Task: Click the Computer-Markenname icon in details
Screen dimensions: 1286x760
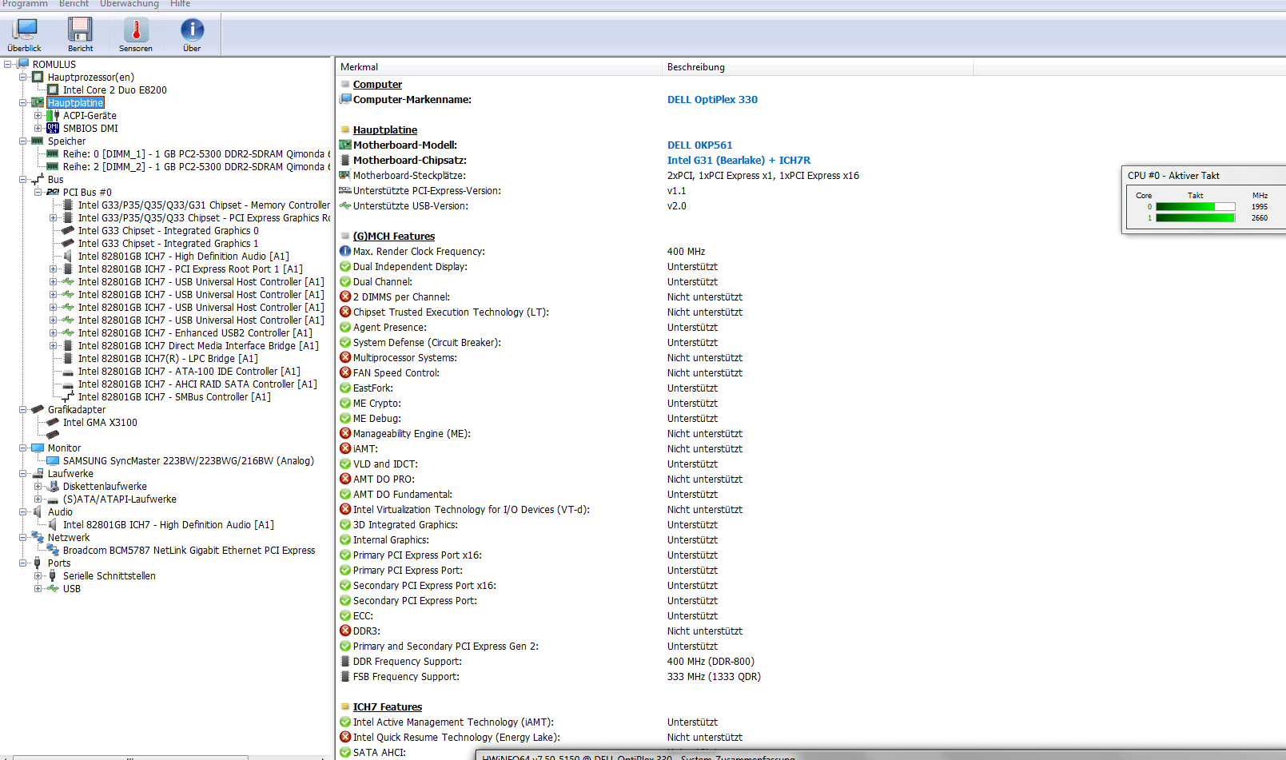Action: pos(345,99)
